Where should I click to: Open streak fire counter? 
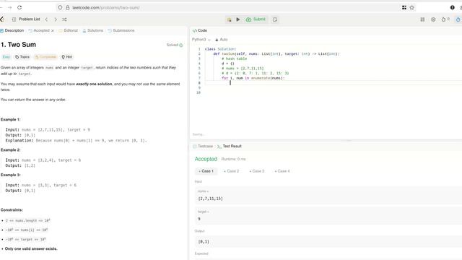(x=445, y=19)
